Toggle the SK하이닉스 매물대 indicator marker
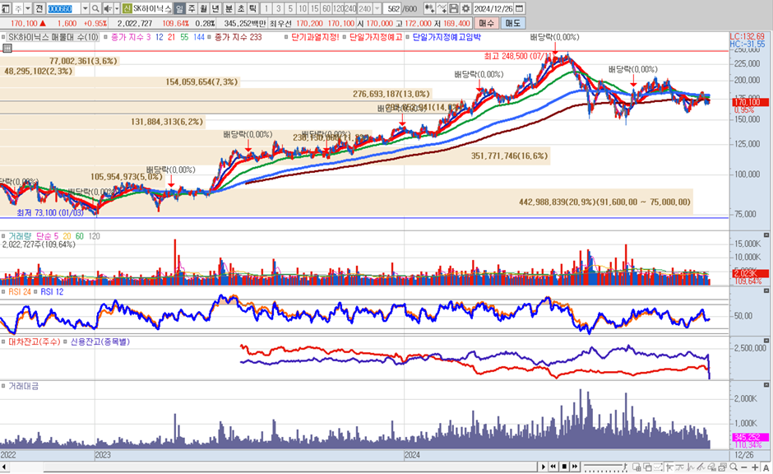Image resolution: width=773 pixels, height=474 pixels. point(3,37)
